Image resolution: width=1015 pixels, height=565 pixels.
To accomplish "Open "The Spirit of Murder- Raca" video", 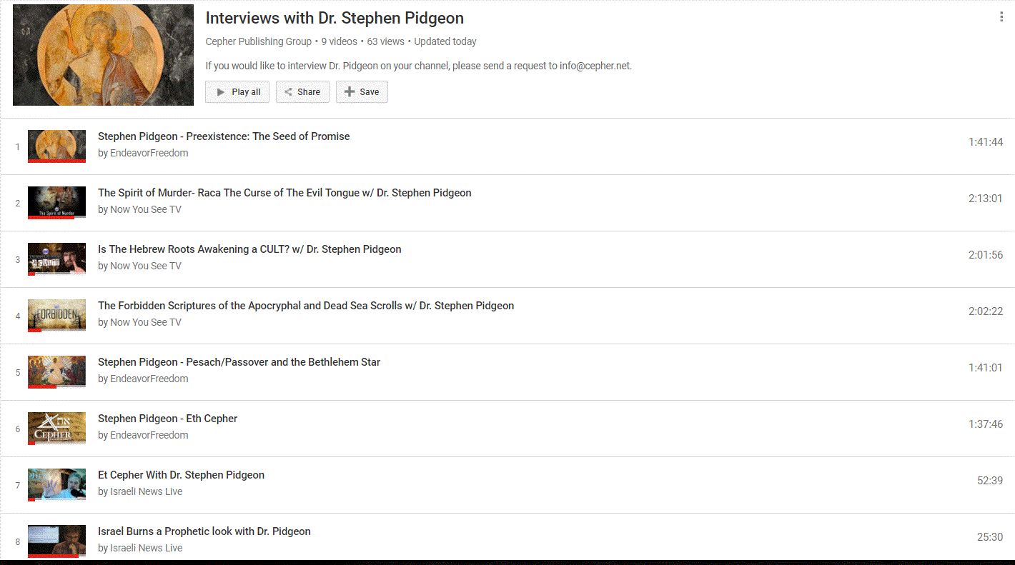I will (x=284, y=192).
